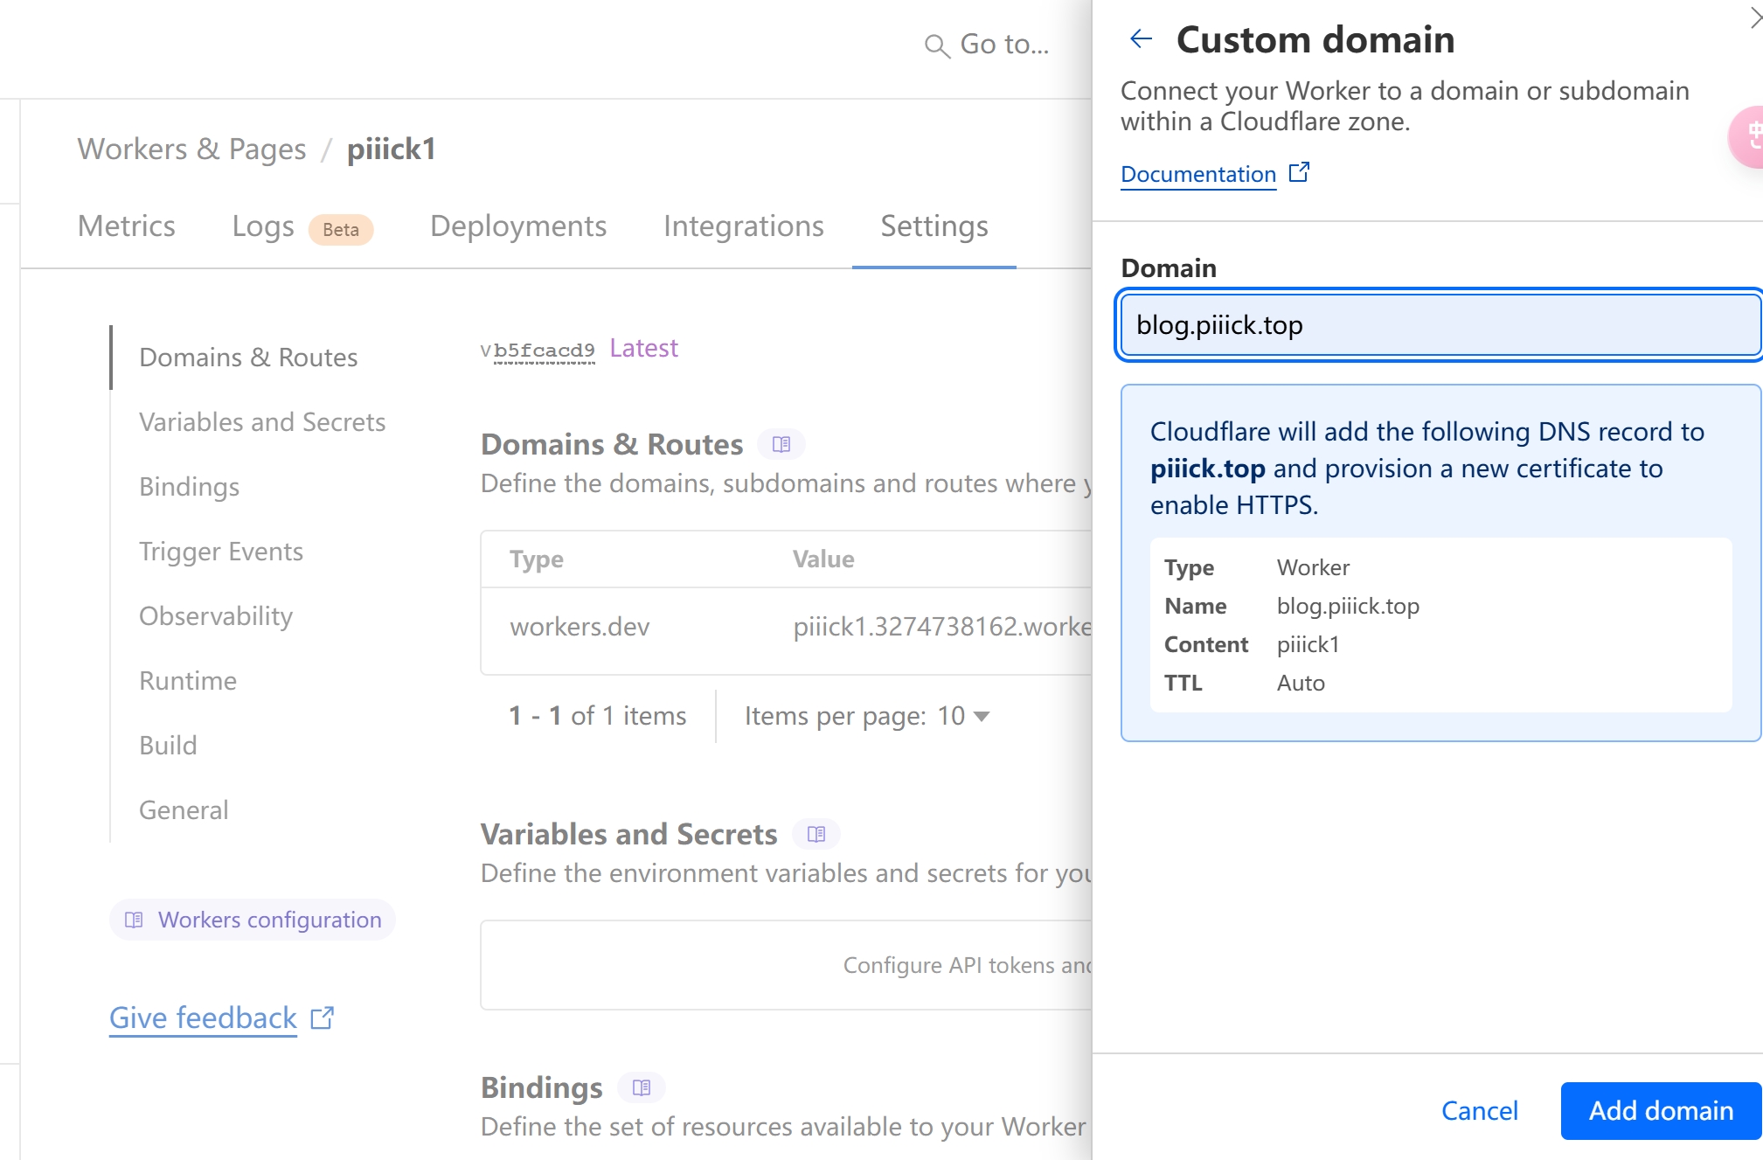Close the Custom domain panel

click(x=1753, y=18)
